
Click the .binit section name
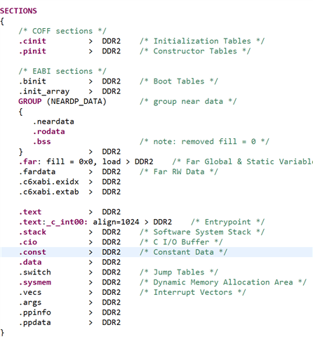point(32,81)
